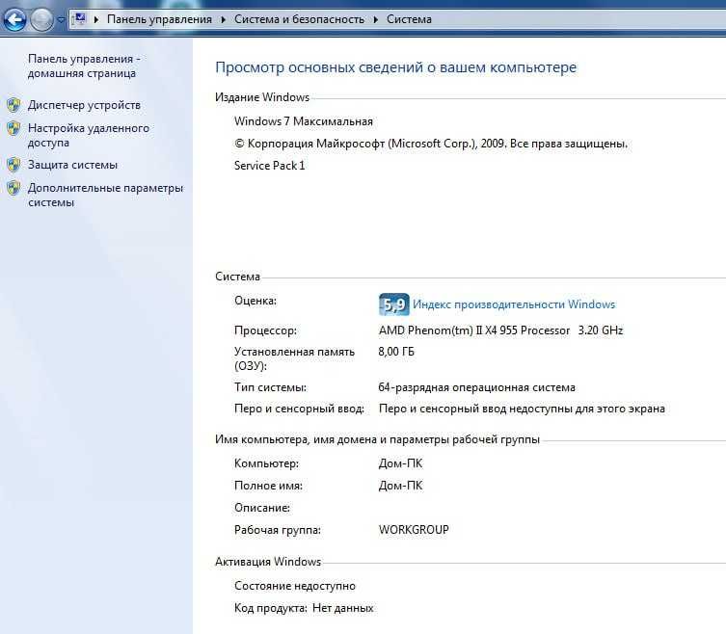The image size is (726, 634).
Task: Click 64-разрядная операционная система text
Action: (477, 387)
